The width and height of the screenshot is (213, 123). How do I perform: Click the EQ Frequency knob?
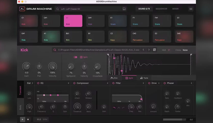[42, 107]
